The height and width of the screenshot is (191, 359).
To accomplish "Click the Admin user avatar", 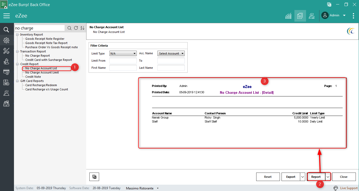I will tap(325, 16).
